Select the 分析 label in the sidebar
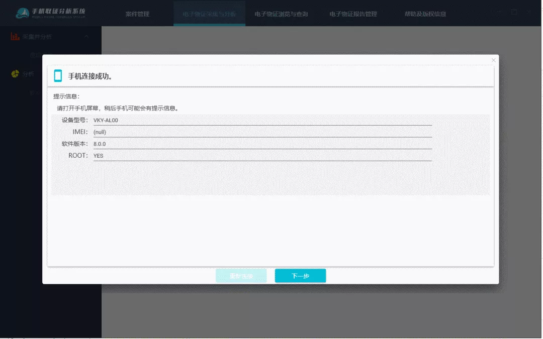Image resolution: width=543 pixels, height=339 pixels. 28,74
